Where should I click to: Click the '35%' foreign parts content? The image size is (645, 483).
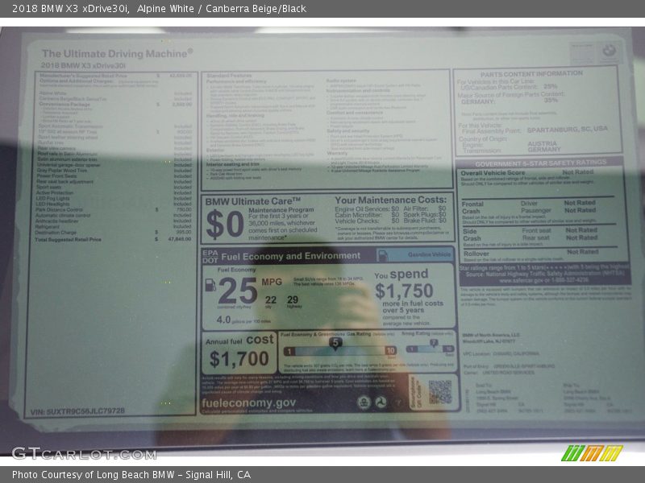pyautogui.click(x=551, y=100)
